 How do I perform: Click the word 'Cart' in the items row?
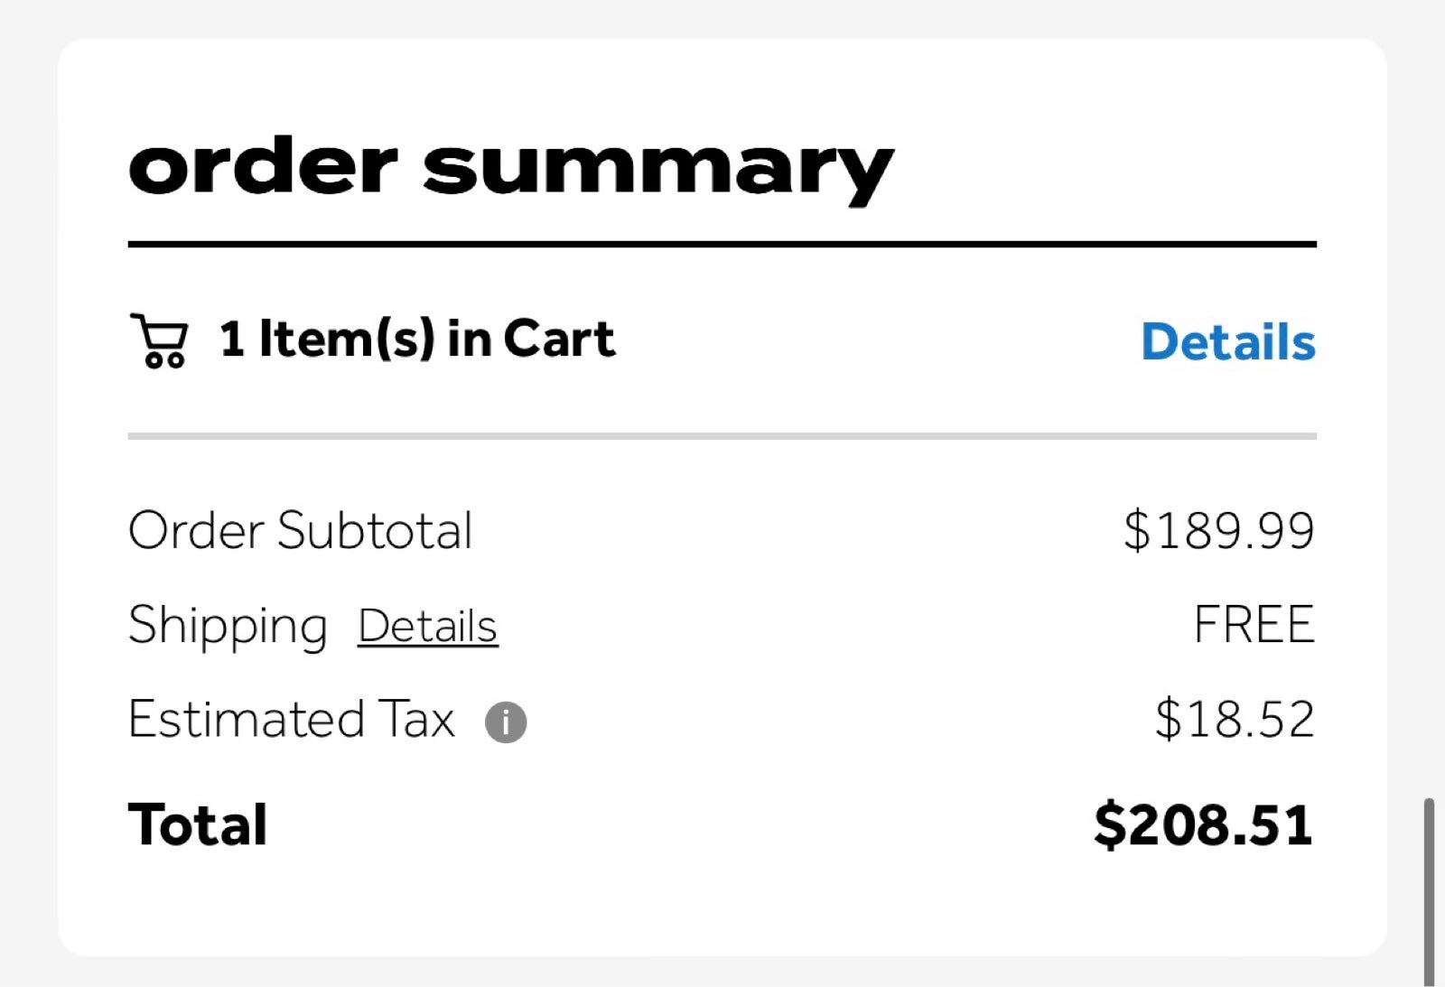[560, 340]
